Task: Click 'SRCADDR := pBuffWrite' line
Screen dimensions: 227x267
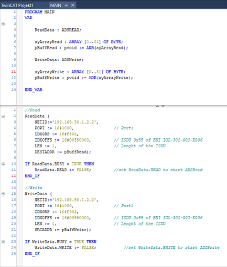Action: coord(63,230)
